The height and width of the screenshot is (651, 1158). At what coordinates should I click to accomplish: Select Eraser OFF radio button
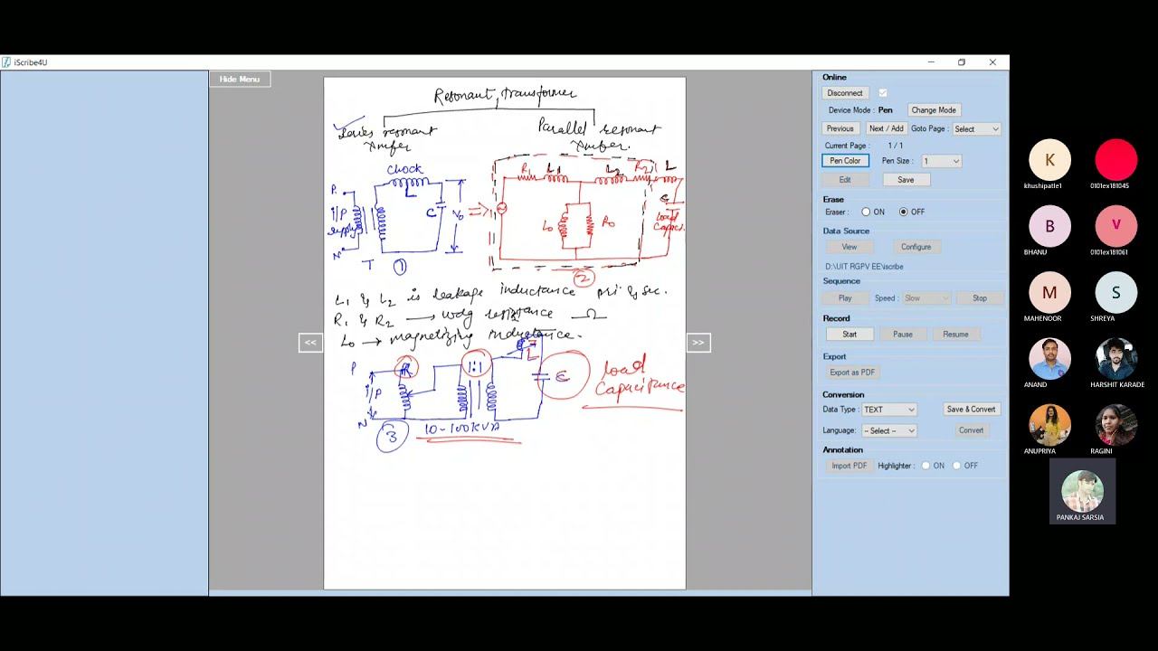click(x=903, y=212)
